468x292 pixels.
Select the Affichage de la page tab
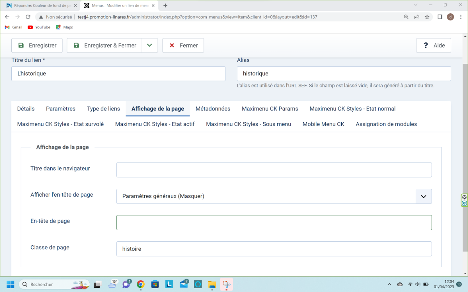coord(158,109)
